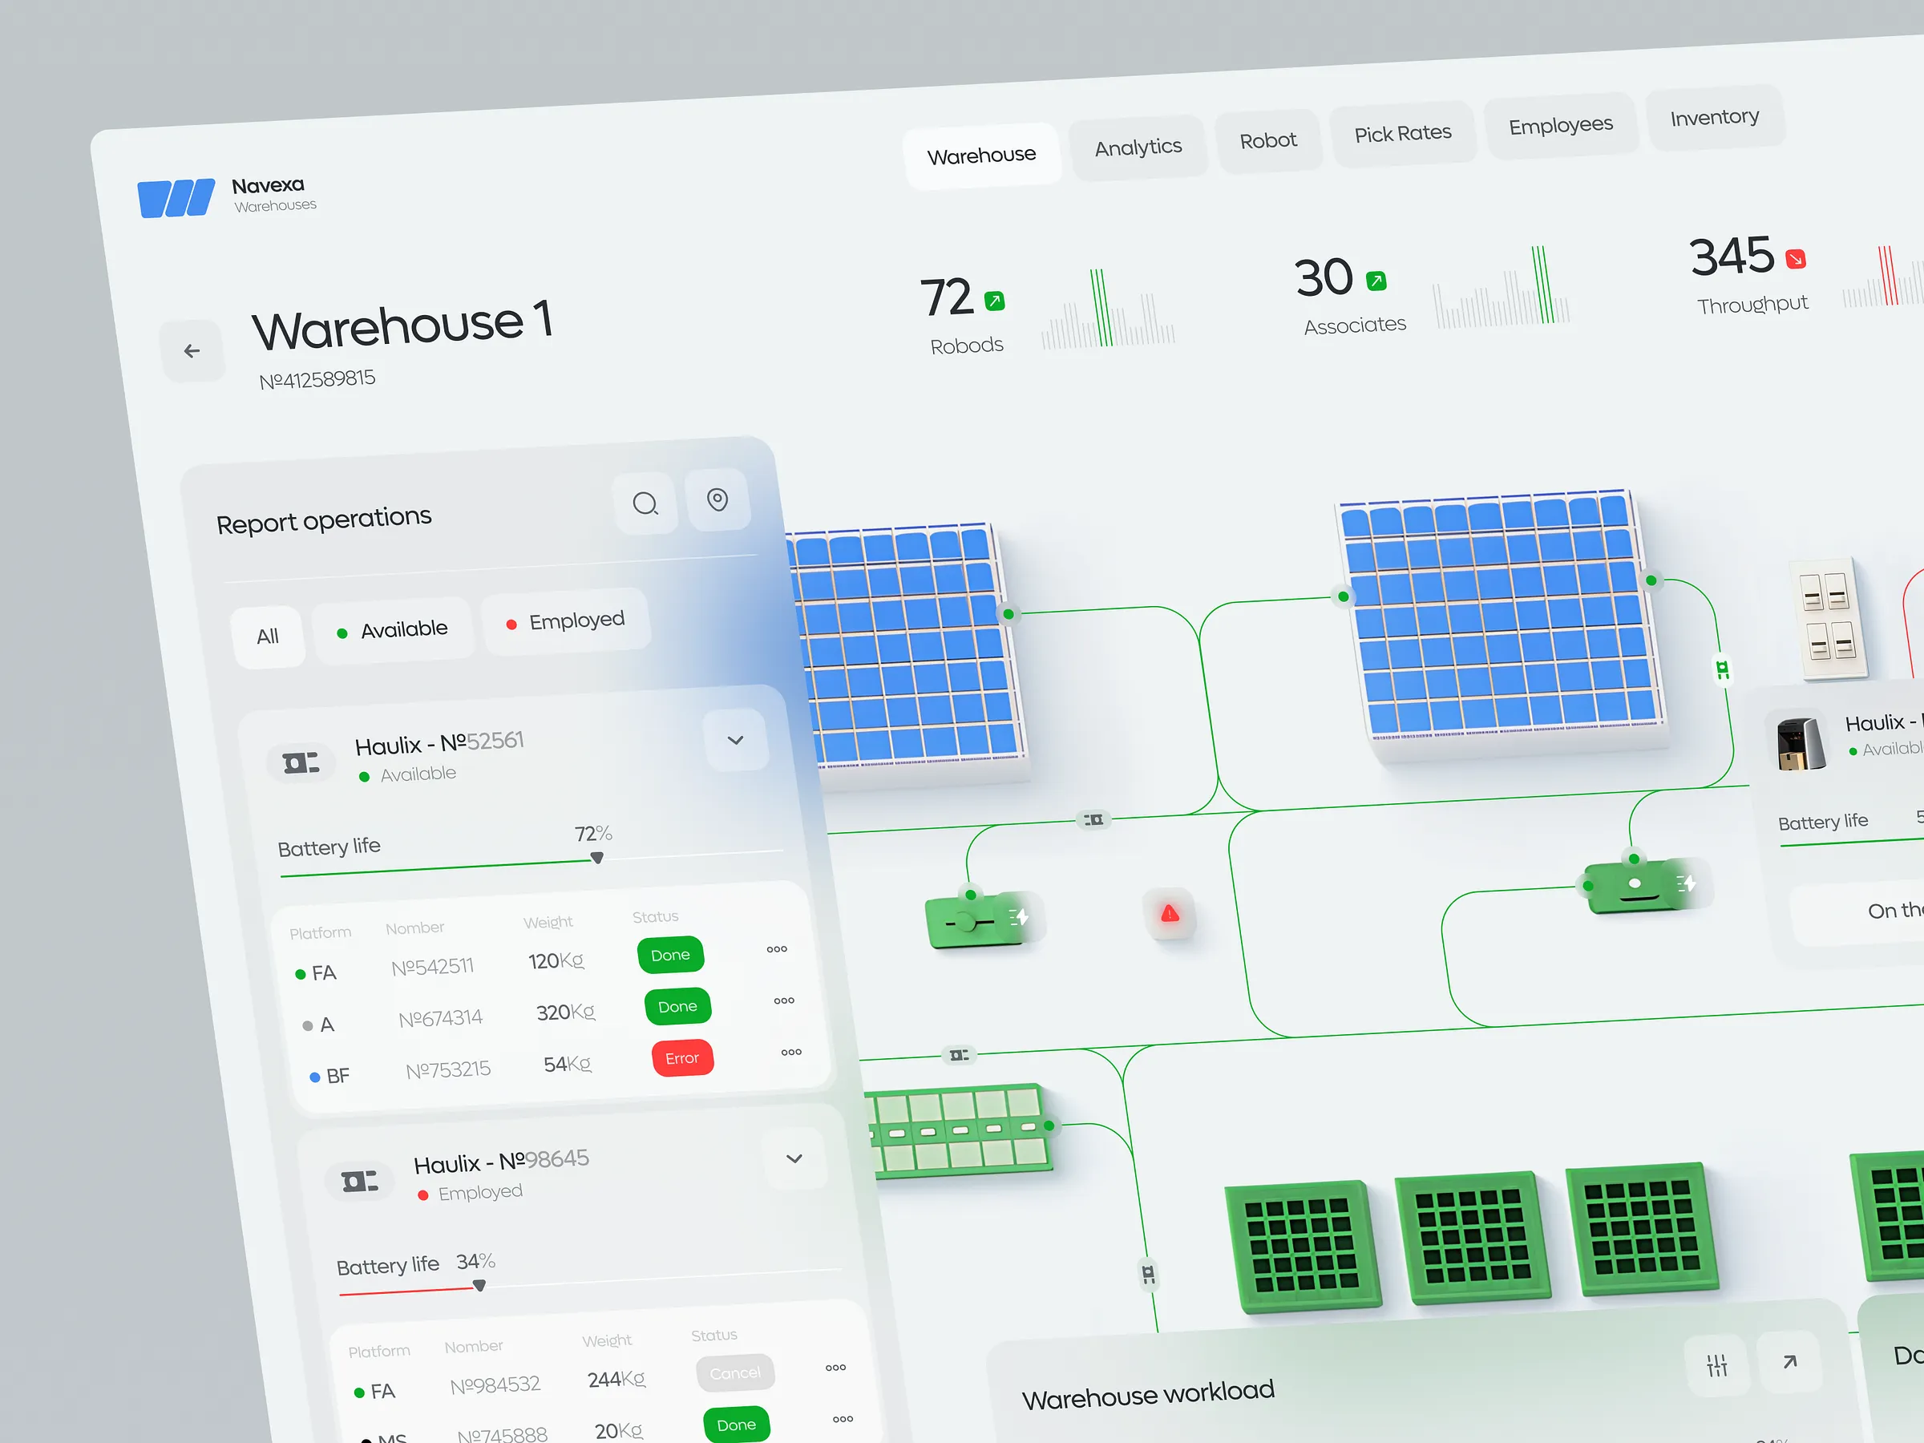Collapse the Haulix N°98645 card
Image resolution: width=1924 pixels, height=1443 pixels.
tap(794, 1158)
